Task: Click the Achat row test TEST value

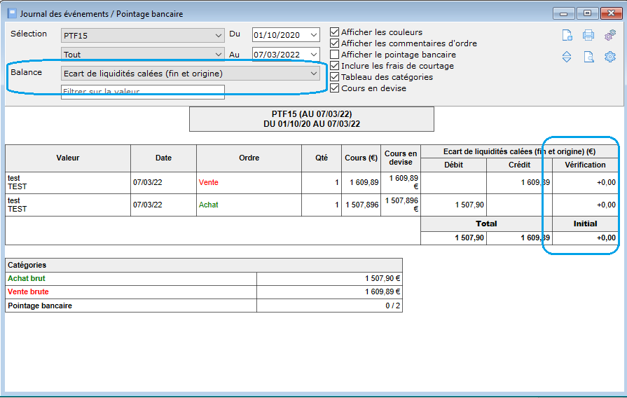Action: 68,205
